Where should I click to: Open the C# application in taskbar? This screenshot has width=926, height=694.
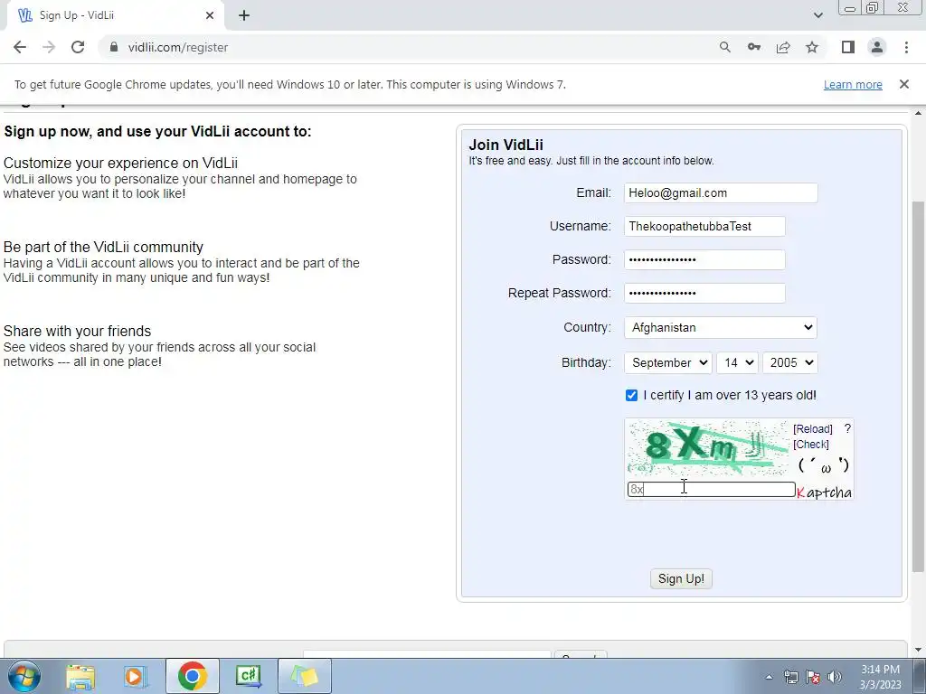249,676
